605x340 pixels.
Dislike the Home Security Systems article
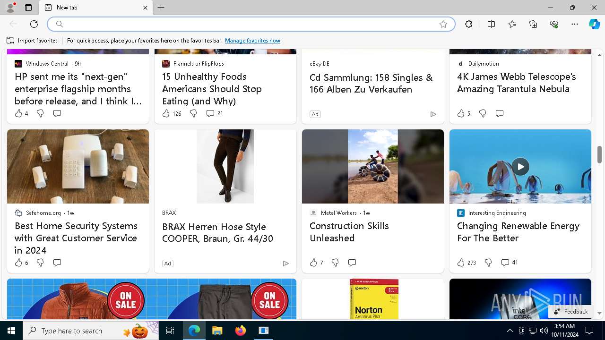click(x=40, y=263)
